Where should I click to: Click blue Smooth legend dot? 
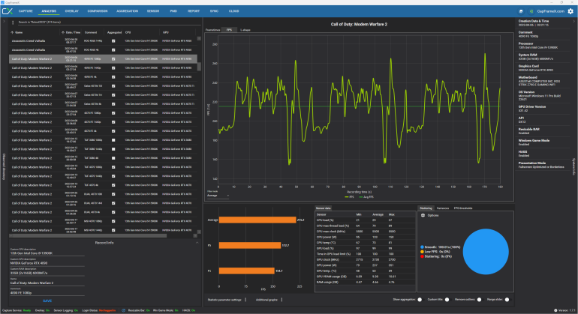click(x=422, y=247)
